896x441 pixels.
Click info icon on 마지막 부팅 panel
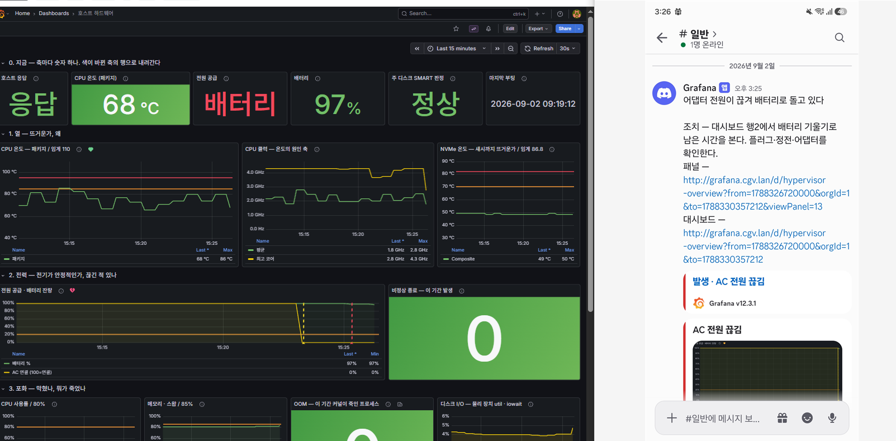[x=524, y=79]
